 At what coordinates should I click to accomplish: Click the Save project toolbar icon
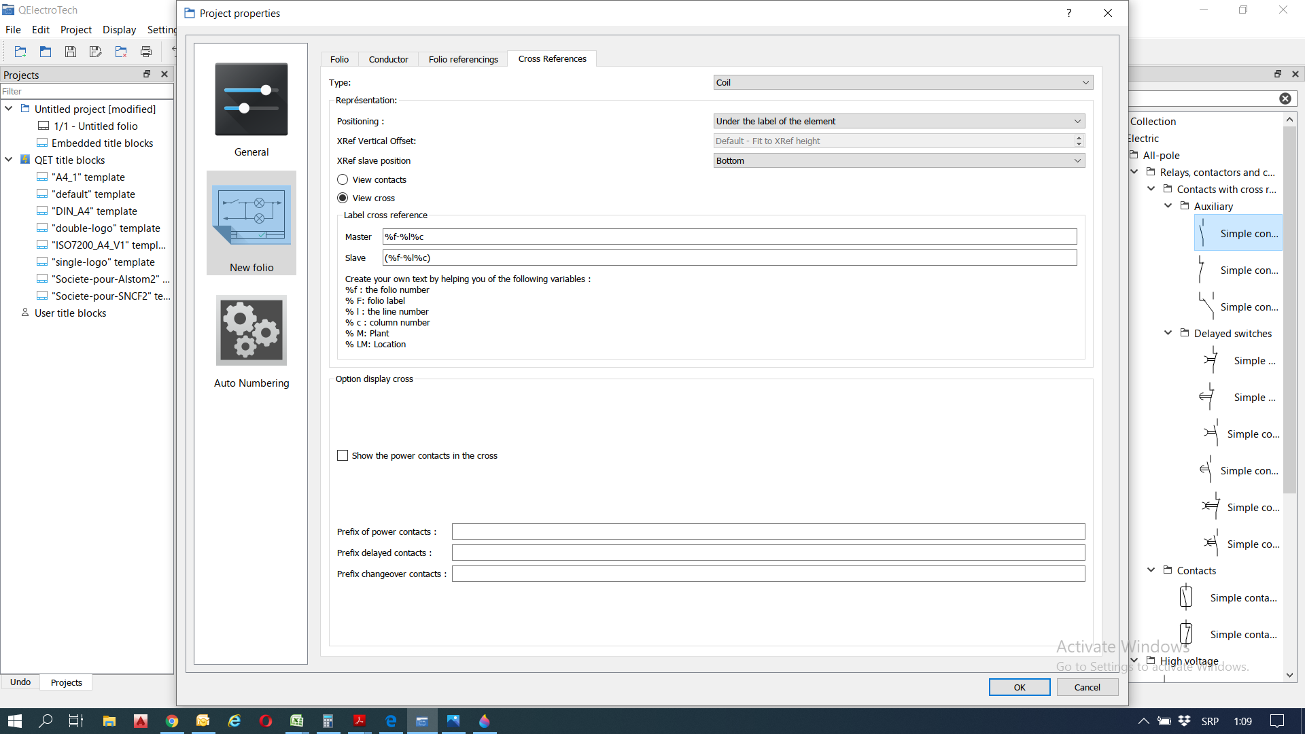click(x=70, y=52)
